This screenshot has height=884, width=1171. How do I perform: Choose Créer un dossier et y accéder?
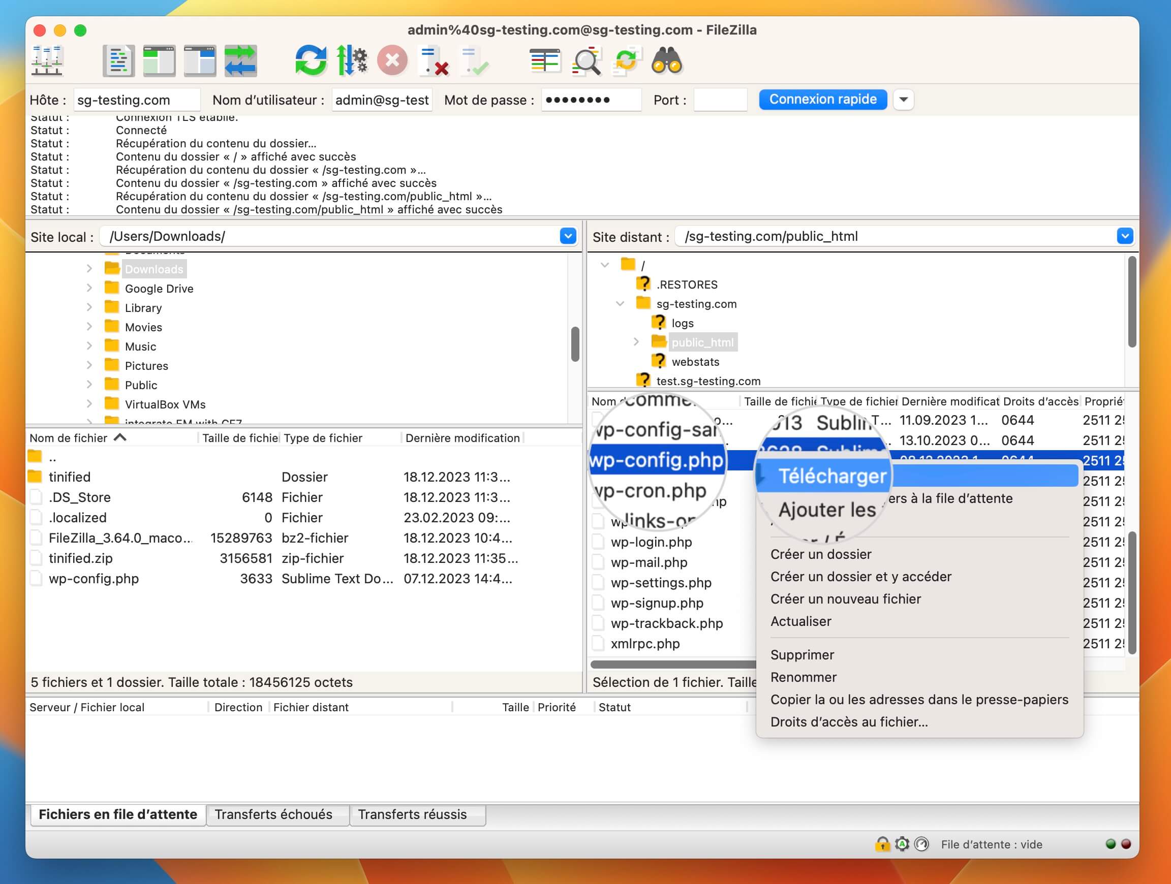pyautogui.click(x=861, y=576)
